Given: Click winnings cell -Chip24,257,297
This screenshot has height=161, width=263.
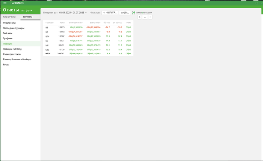Looking at the screenshot, I should tap(75, 32).
